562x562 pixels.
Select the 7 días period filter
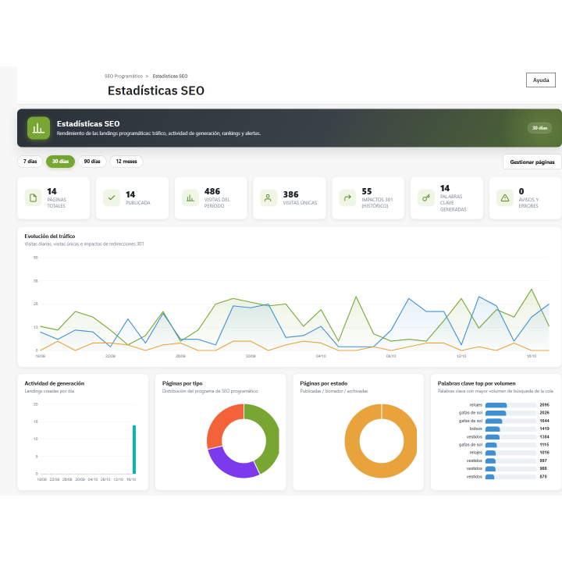click(30, 162)
